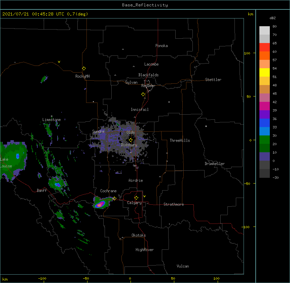Click the Sylvan town label
Image resolution: width=290 pixels, height=283 pixels.
[x=131, y=82]
